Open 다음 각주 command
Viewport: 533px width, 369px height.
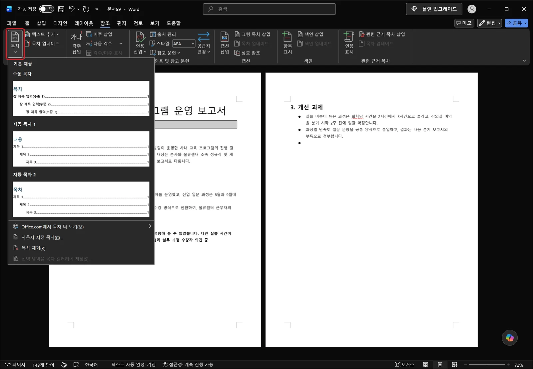99,44
